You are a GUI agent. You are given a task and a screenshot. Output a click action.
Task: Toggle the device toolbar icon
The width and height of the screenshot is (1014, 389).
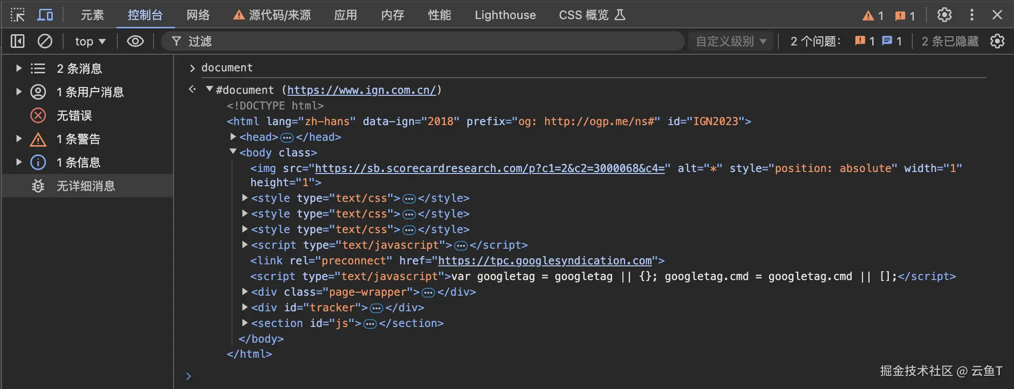45,15
